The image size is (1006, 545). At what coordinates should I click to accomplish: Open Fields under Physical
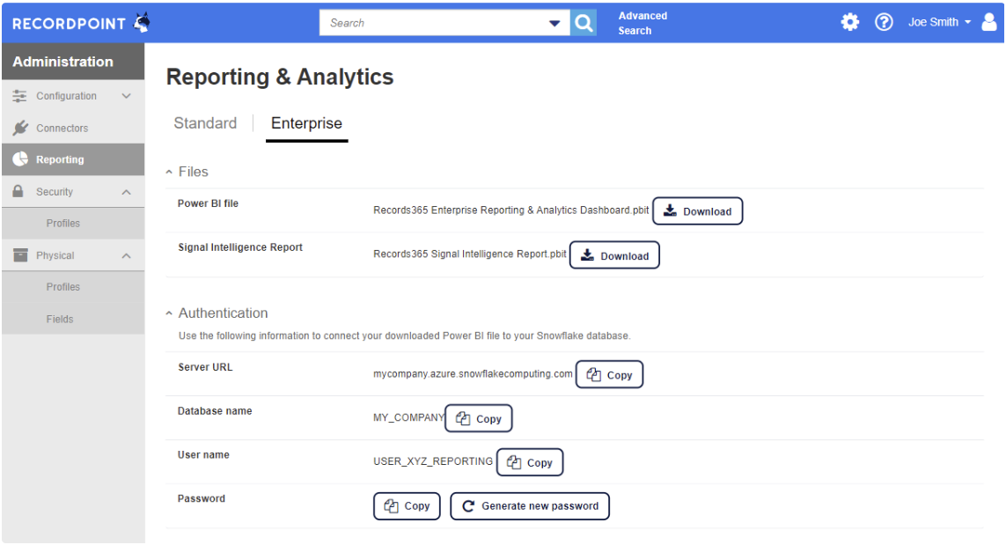[73, 319]
